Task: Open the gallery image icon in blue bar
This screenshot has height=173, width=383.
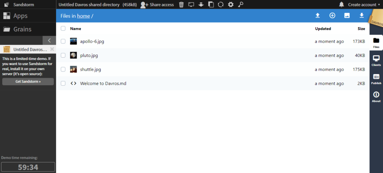Action: [x=347, y=16]
